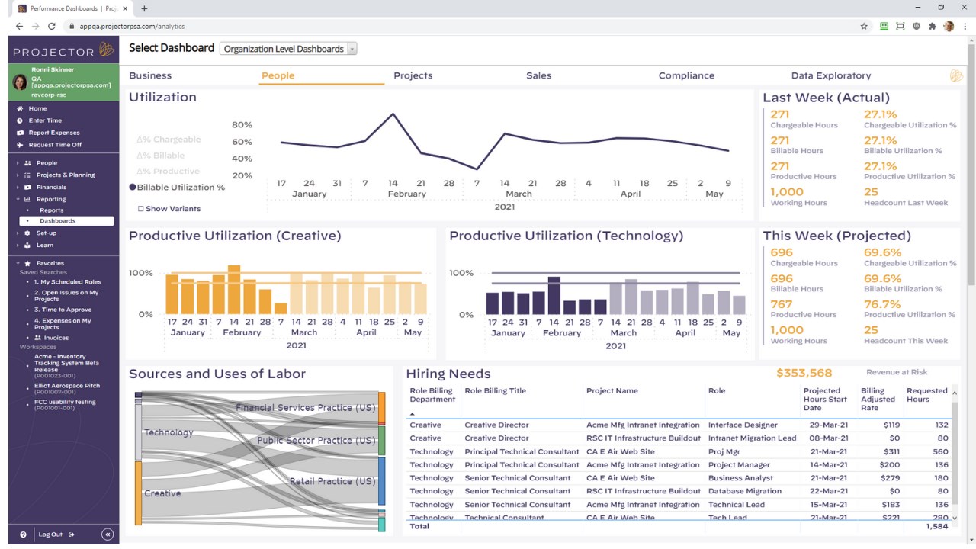
Task: Select the Δ% Chargeable series option
Action: 169,140
